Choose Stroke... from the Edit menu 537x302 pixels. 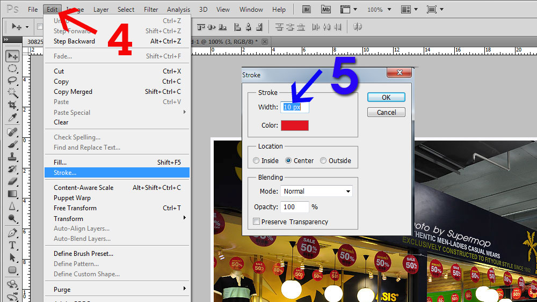(x=65, y=173)
